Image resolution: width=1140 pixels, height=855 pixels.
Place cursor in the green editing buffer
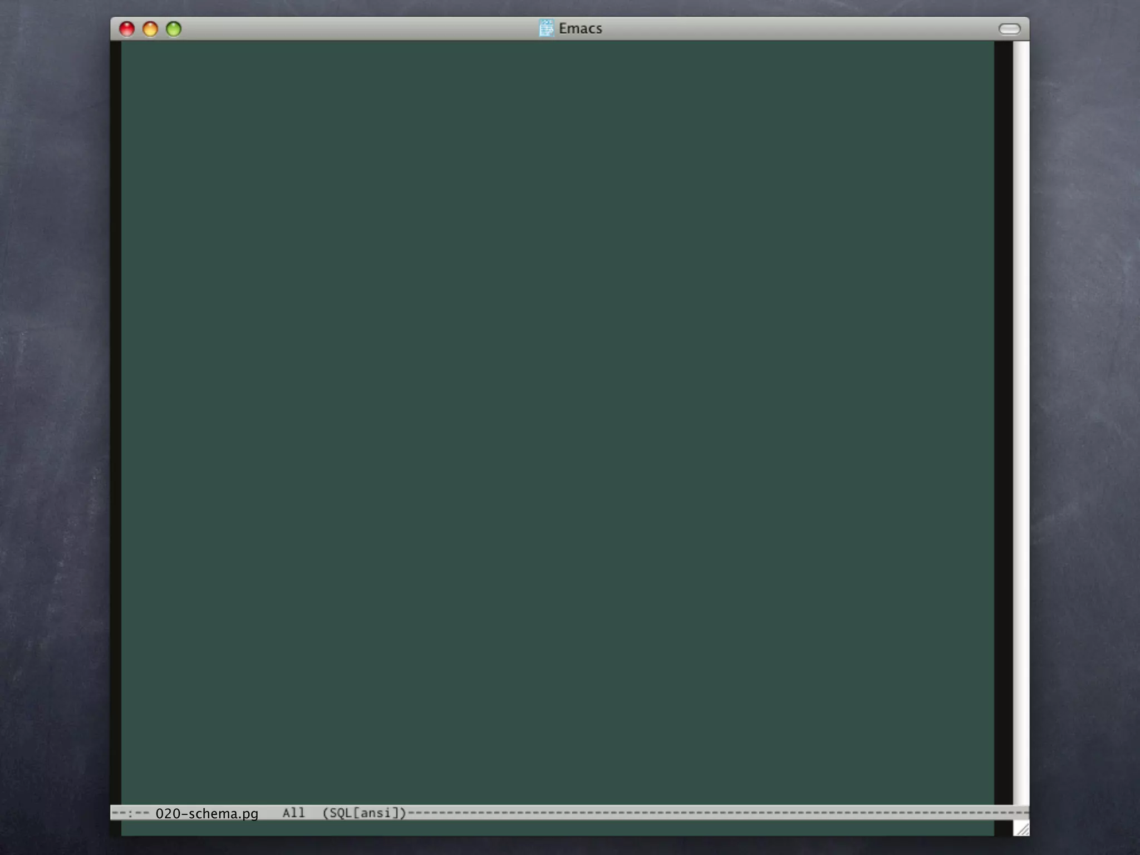pyautogui.click(x=557, y=390)
